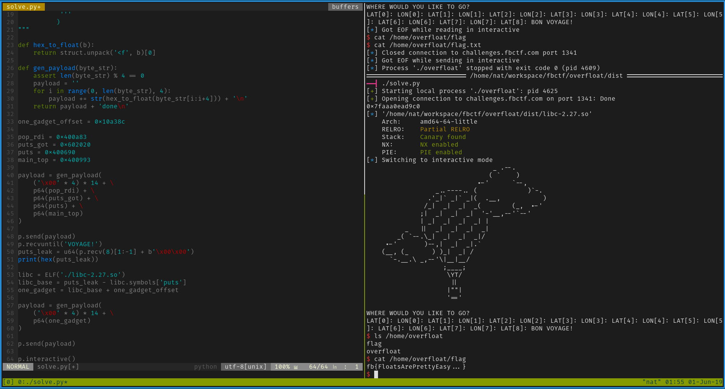Viewport: 725px width, 389px height.
Task: Click the NORMAL mode indicator
Action: point(18,367)
